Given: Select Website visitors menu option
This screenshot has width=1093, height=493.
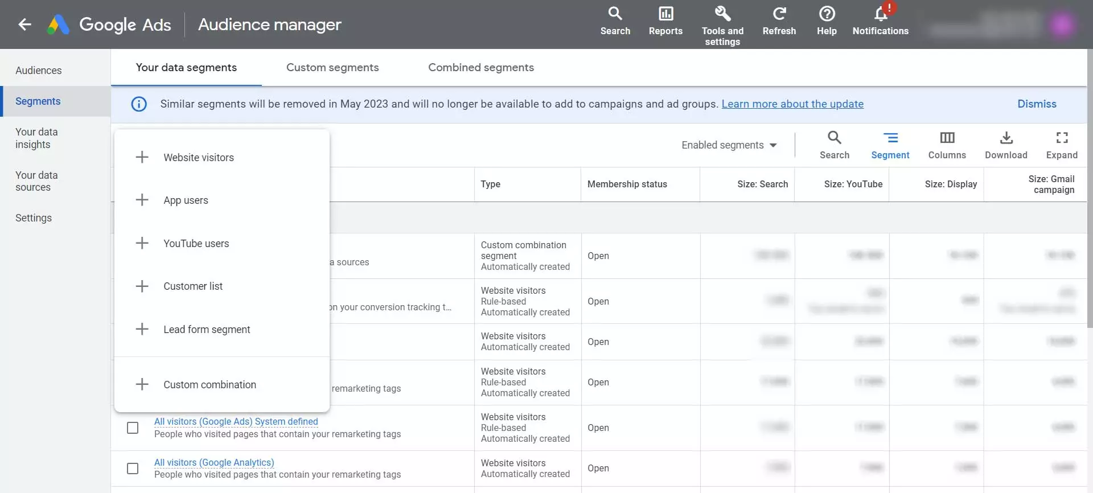Looking at the screenshot, I should point(222,157).
